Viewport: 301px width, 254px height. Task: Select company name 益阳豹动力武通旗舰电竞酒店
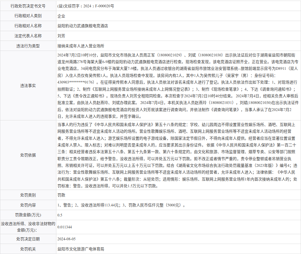point(83,26)
